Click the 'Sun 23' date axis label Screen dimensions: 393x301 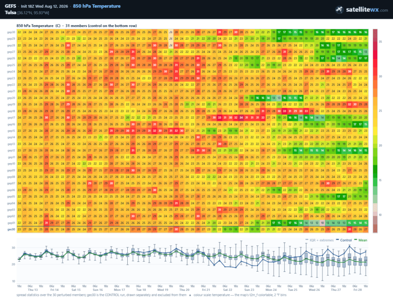(250, 290)
